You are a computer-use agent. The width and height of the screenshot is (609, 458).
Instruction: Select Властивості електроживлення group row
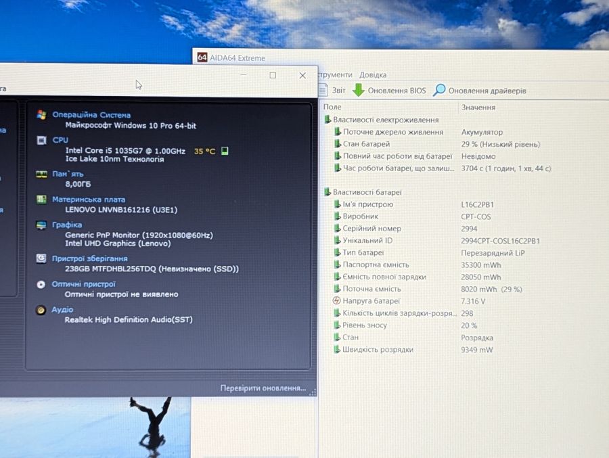(x=382, y=120)
